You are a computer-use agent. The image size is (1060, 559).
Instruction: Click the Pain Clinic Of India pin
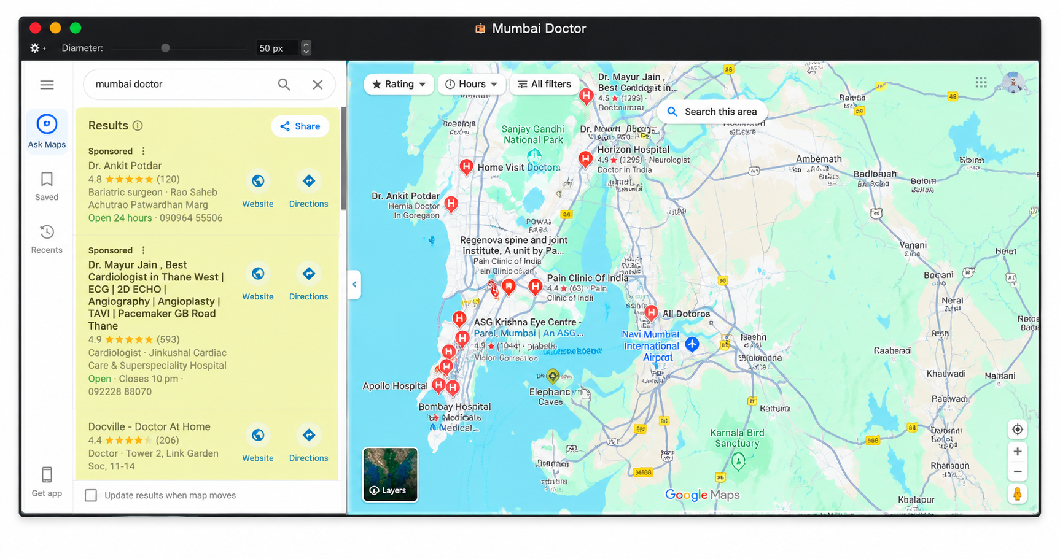tap(536, 287)
